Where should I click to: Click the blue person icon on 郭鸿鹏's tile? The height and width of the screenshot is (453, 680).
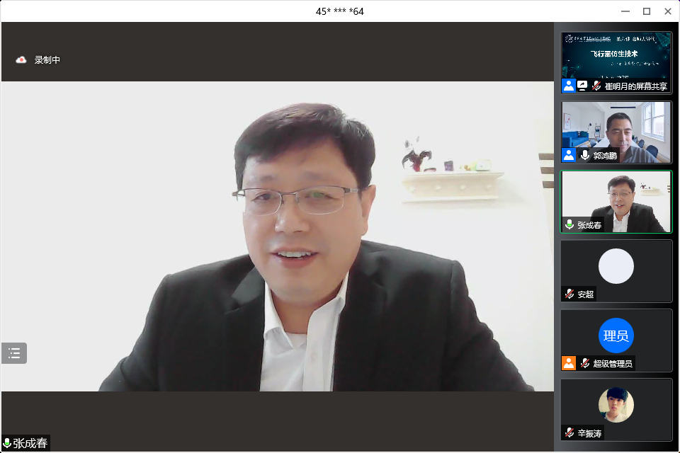569,155
